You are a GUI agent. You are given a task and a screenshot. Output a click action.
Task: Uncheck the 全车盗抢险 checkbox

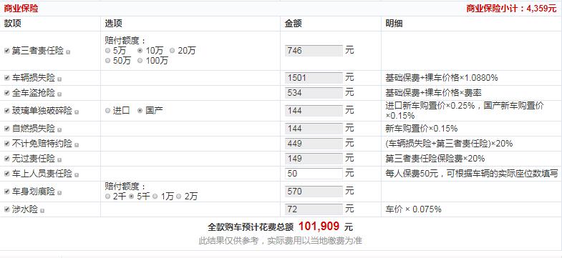click(x=7, y=93)
